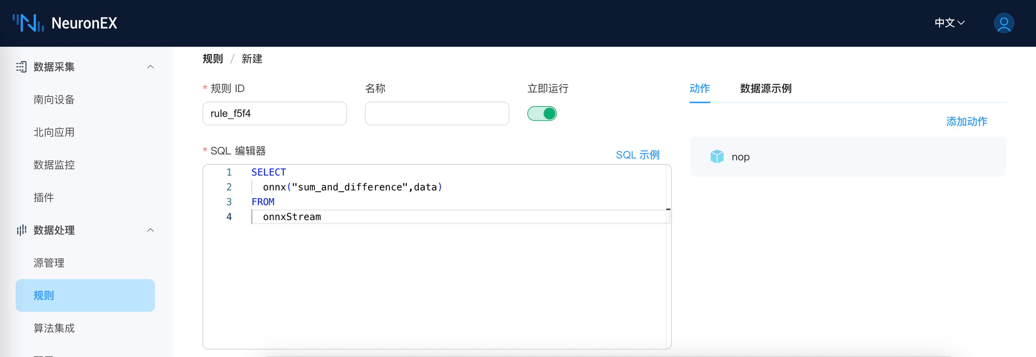This screenshot has width=1036, height=357.
Task: Click the nop action cube icon
Action: tap(717, 157)
